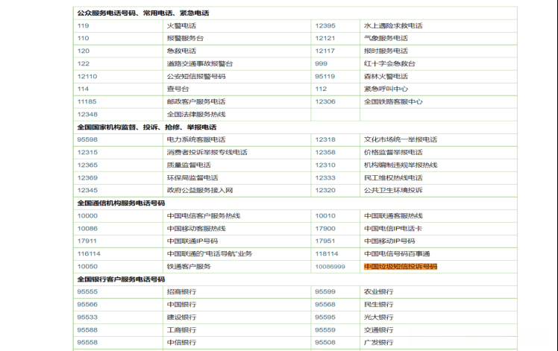This screenshot has width=558, height=351.
Task: Select the 查号台 entry
Action: point(178,89)
